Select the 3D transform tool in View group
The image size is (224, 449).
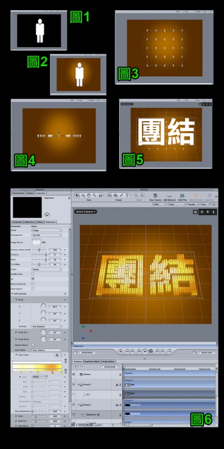pyautogui.click(x=83, y=195)
